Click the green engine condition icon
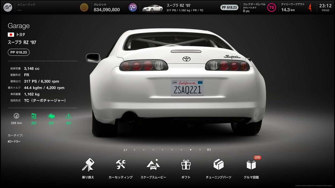The width and height of the screenshot is (335, 188). point(51,116)
